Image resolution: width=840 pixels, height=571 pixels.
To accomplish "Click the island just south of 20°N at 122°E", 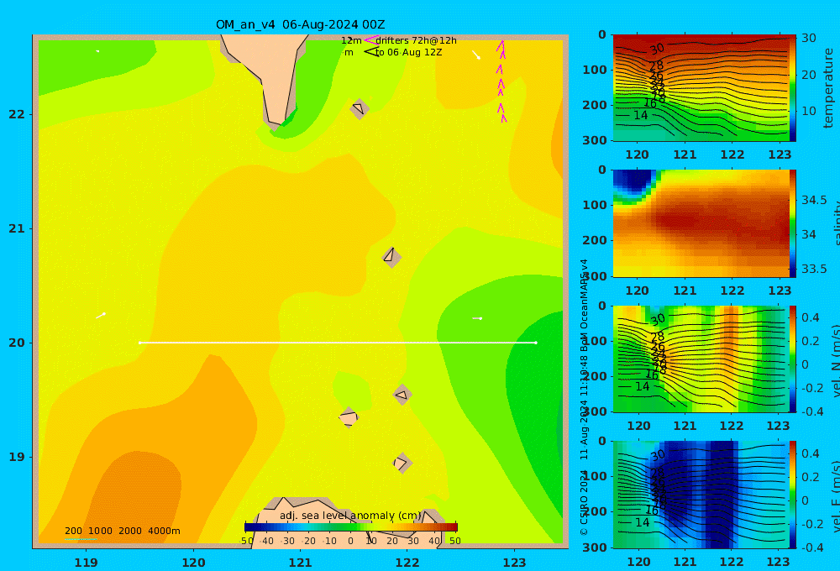I will click(402, 395).
